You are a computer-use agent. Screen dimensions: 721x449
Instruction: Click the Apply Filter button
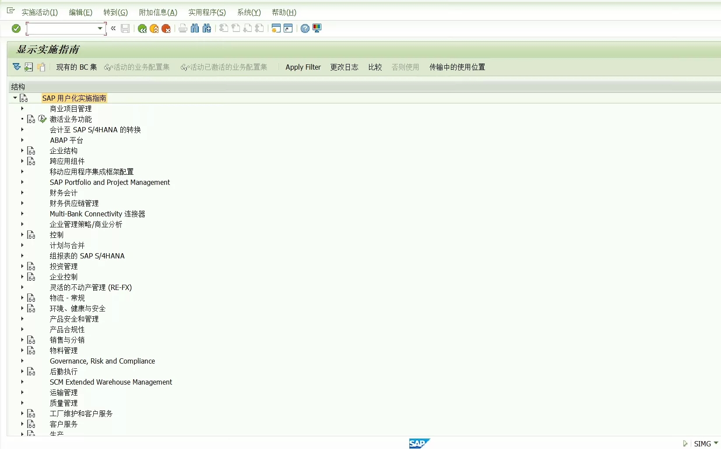tap(303, 67)
